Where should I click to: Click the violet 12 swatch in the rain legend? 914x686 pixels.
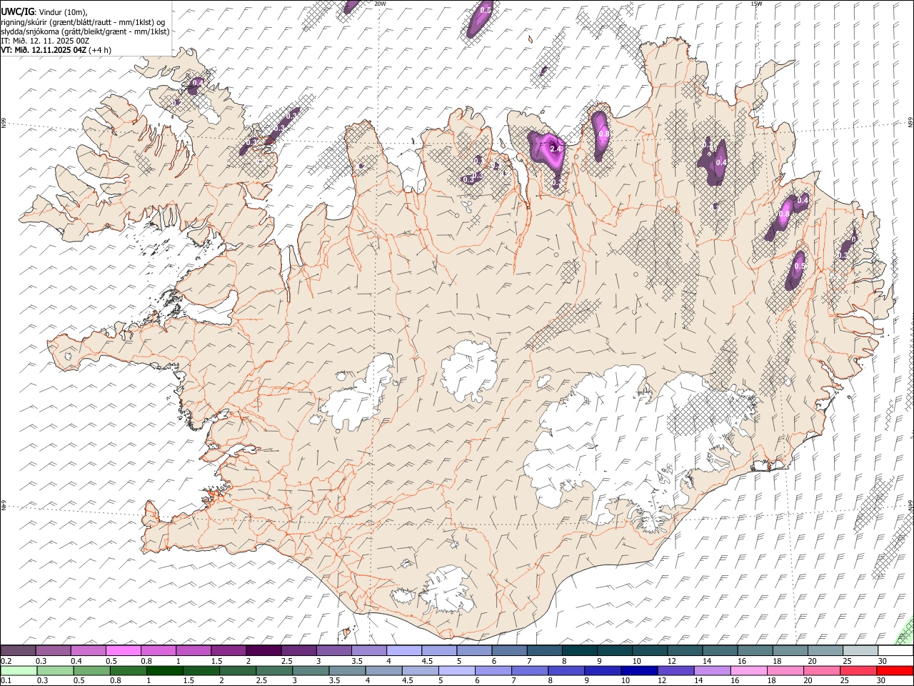click(674, 670)
